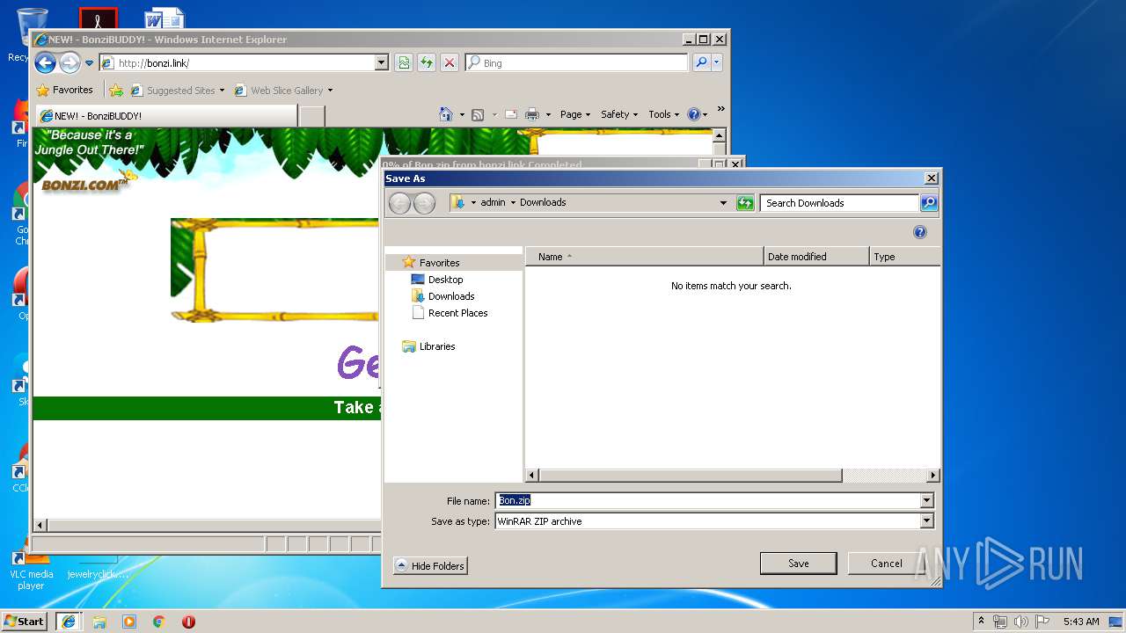The image size is (1126, 633).
Task: Click the volume icon in system tray
Action: pos(1020,622)
